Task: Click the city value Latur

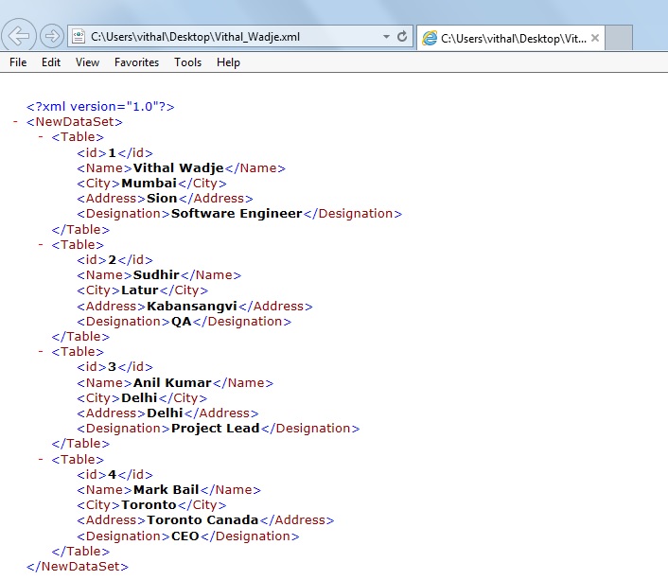Action: (140, 290)
